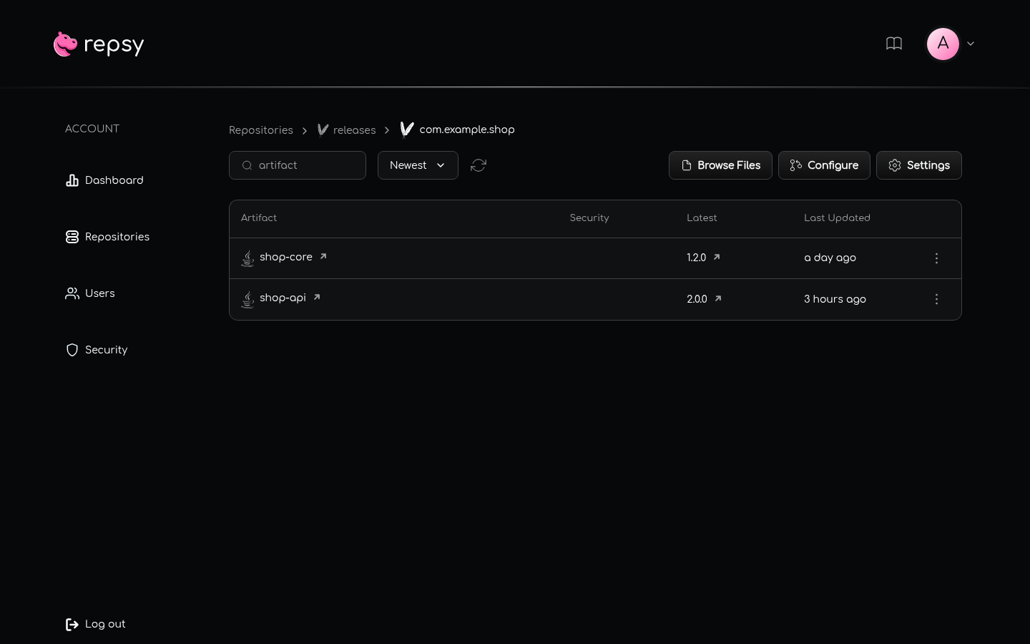The image size is (1030, 644).
Task: Open Users section in sidebar
Action: pyautogui.click(x=90, y=293)
